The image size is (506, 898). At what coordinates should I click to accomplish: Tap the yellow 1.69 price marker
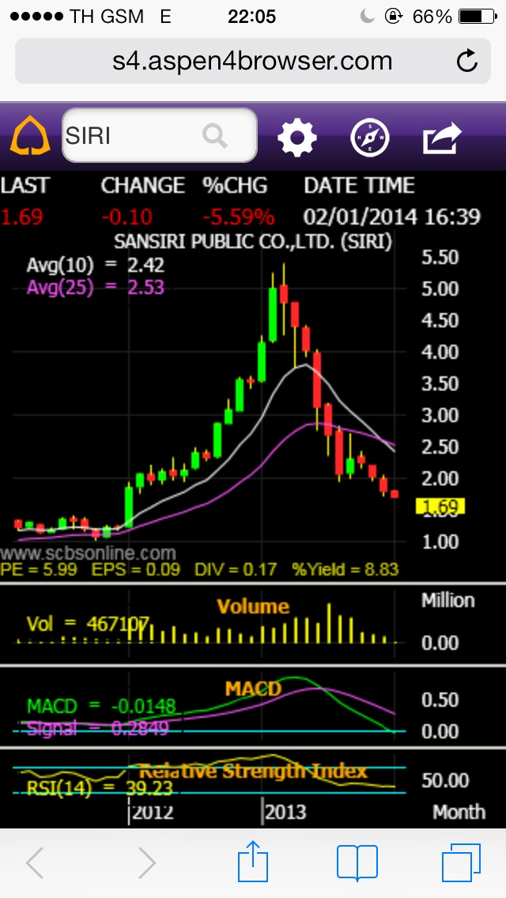point(440,506)
